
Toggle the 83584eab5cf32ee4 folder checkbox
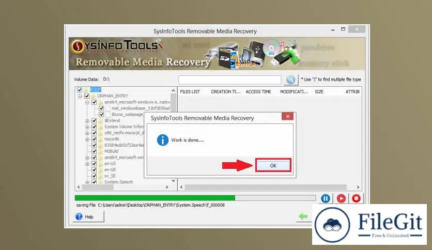(x=94, y=145)
